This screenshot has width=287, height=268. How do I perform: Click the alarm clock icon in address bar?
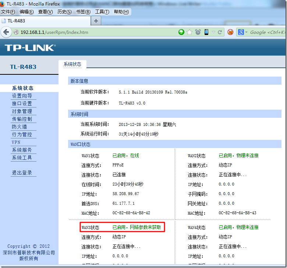(198, 32)
